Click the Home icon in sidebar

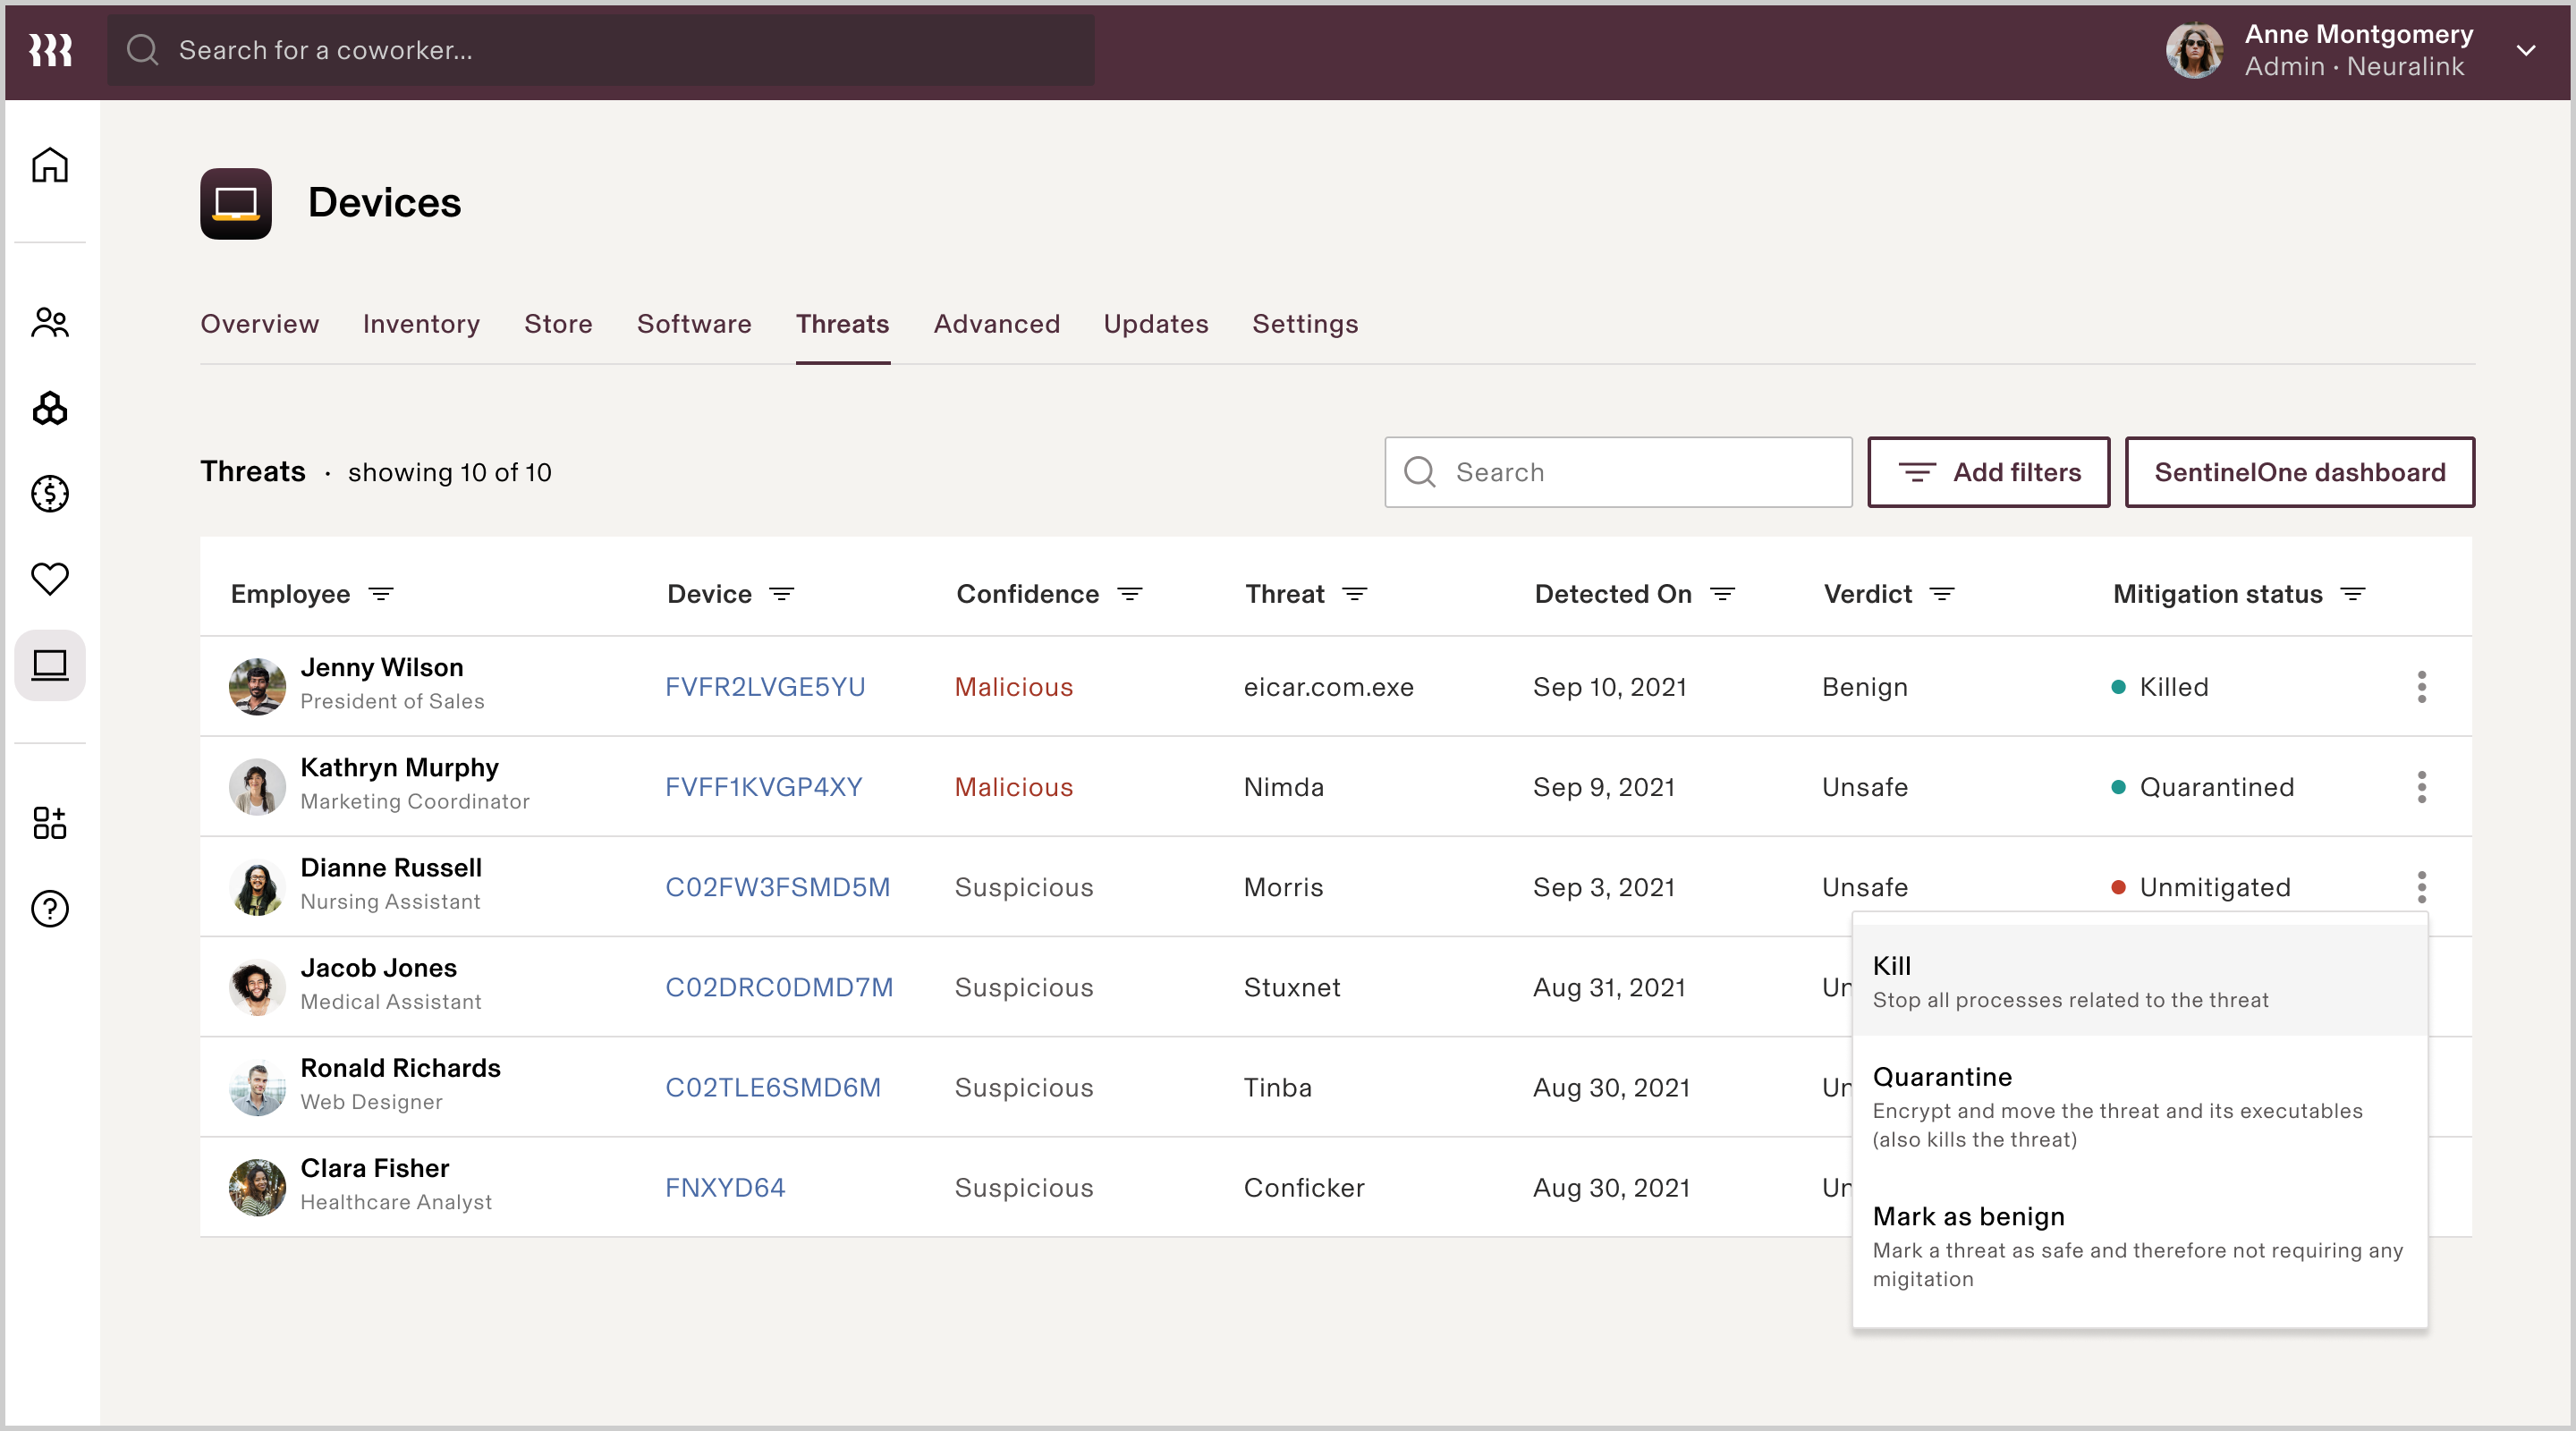[x=49, y=165]
